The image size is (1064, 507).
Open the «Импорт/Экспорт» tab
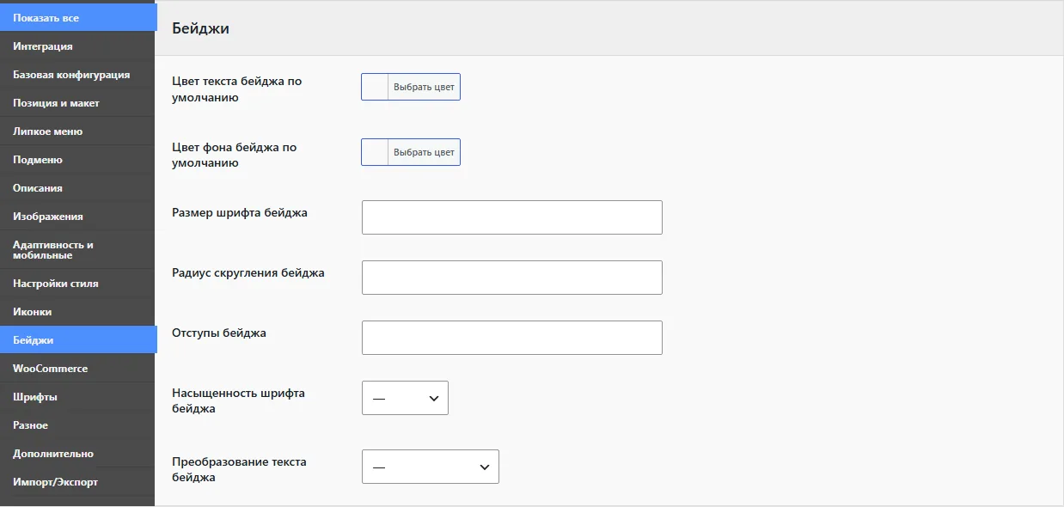[x=77, y=482]
